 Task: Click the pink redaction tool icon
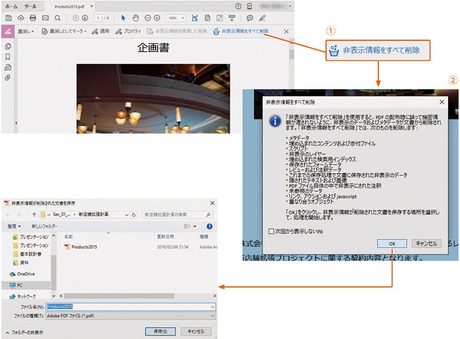pyautogui.click(x=8, y=32)
